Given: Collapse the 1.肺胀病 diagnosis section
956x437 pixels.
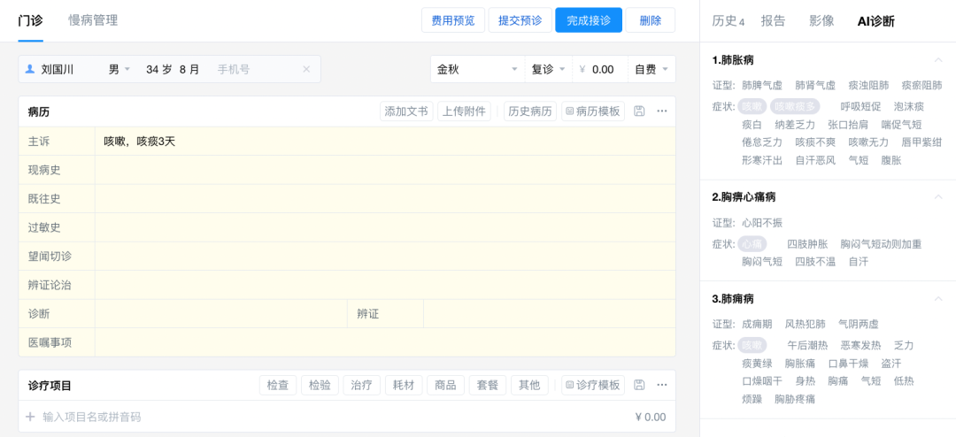Looking at the screenshot, I should point(937,60).
